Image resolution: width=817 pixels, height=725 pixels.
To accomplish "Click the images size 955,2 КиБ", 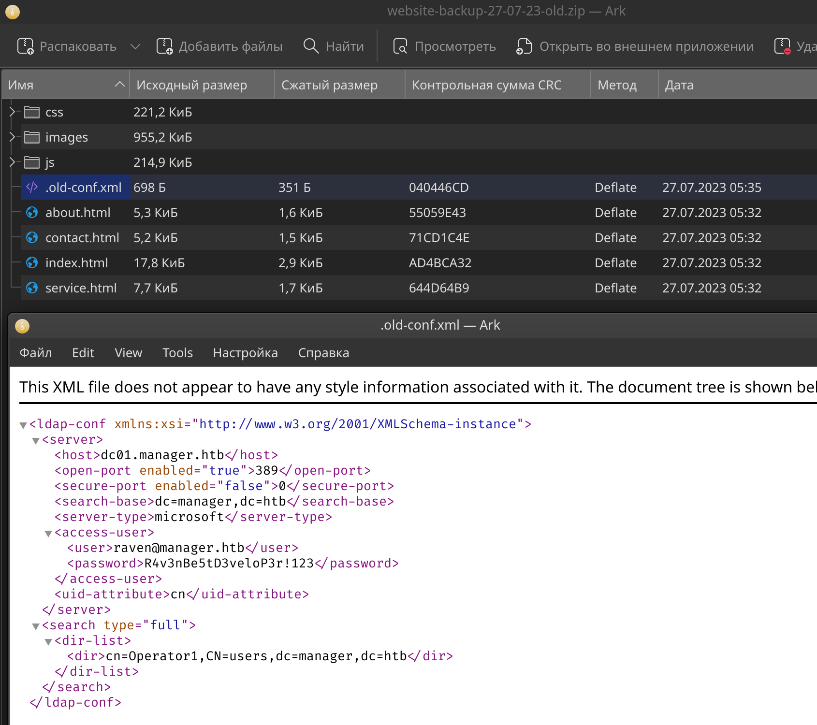I will point(163,137).
